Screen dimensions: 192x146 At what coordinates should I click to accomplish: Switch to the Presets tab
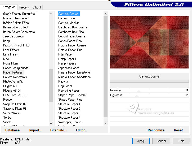click(24, 7)
